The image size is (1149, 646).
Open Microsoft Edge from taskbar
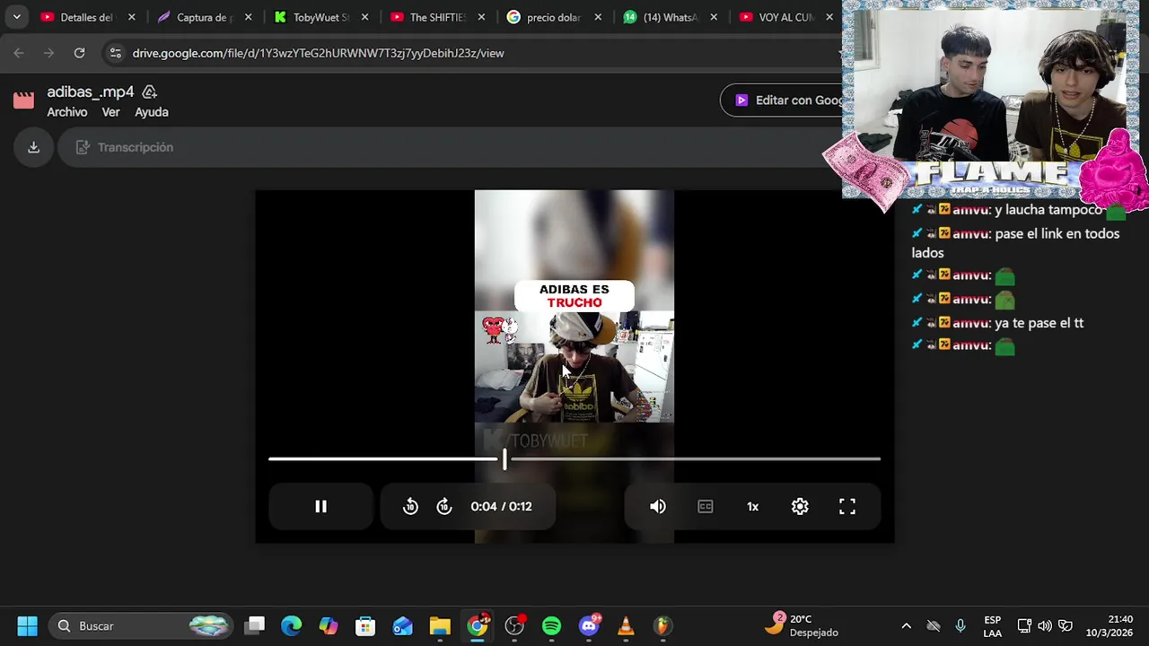point(291,625)
